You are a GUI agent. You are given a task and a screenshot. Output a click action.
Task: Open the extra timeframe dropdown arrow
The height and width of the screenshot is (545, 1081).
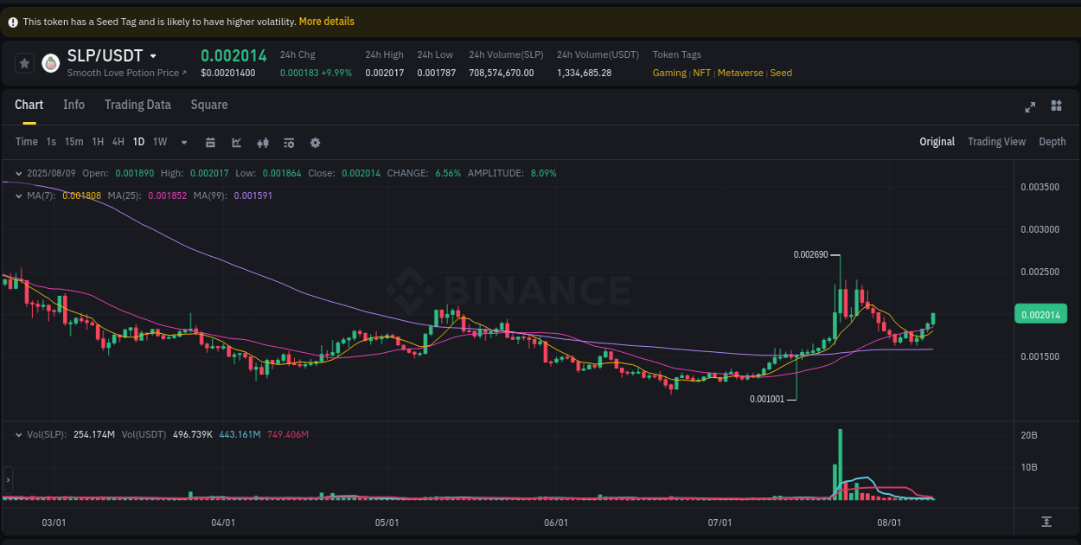183,141
